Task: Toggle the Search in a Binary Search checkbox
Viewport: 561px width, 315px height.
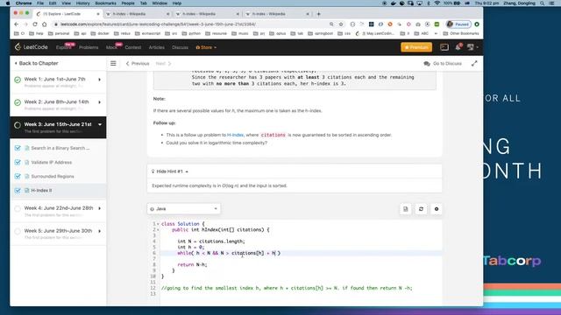Action: pyautogui.click(x=18, y=148)
